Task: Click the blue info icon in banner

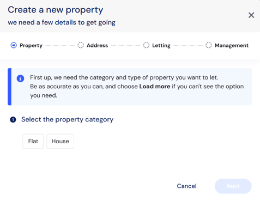Action: click(x=20, y=78)
